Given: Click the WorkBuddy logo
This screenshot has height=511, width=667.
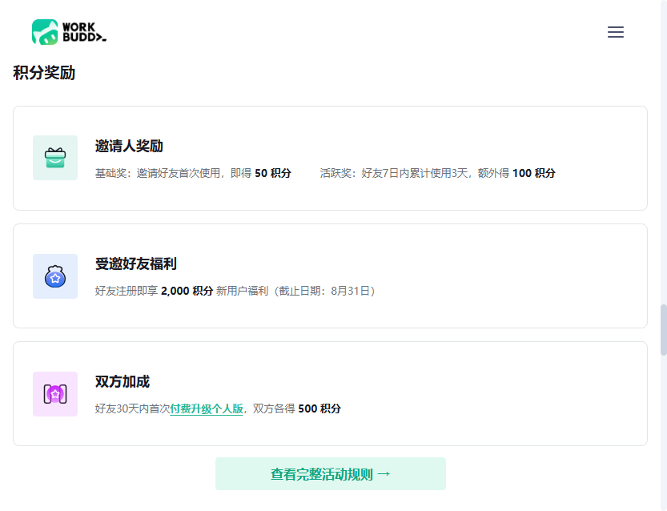Looking at the screenshot, I should pos(70,32).
